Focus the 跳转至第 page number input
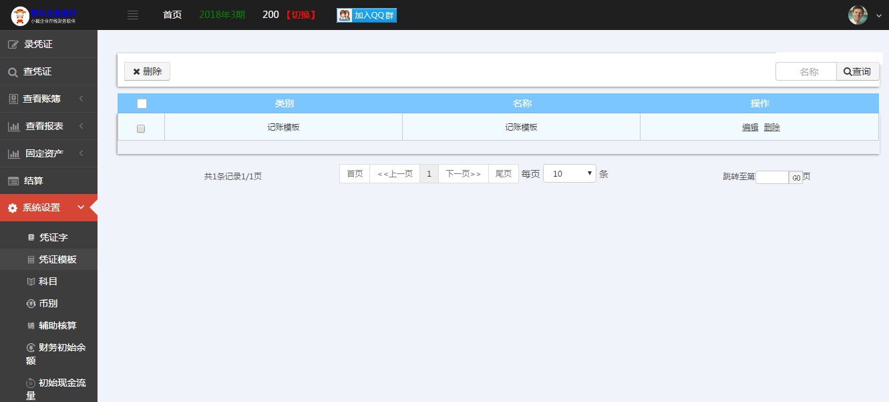This screenshot has width=889, height=402. [772, 177]
